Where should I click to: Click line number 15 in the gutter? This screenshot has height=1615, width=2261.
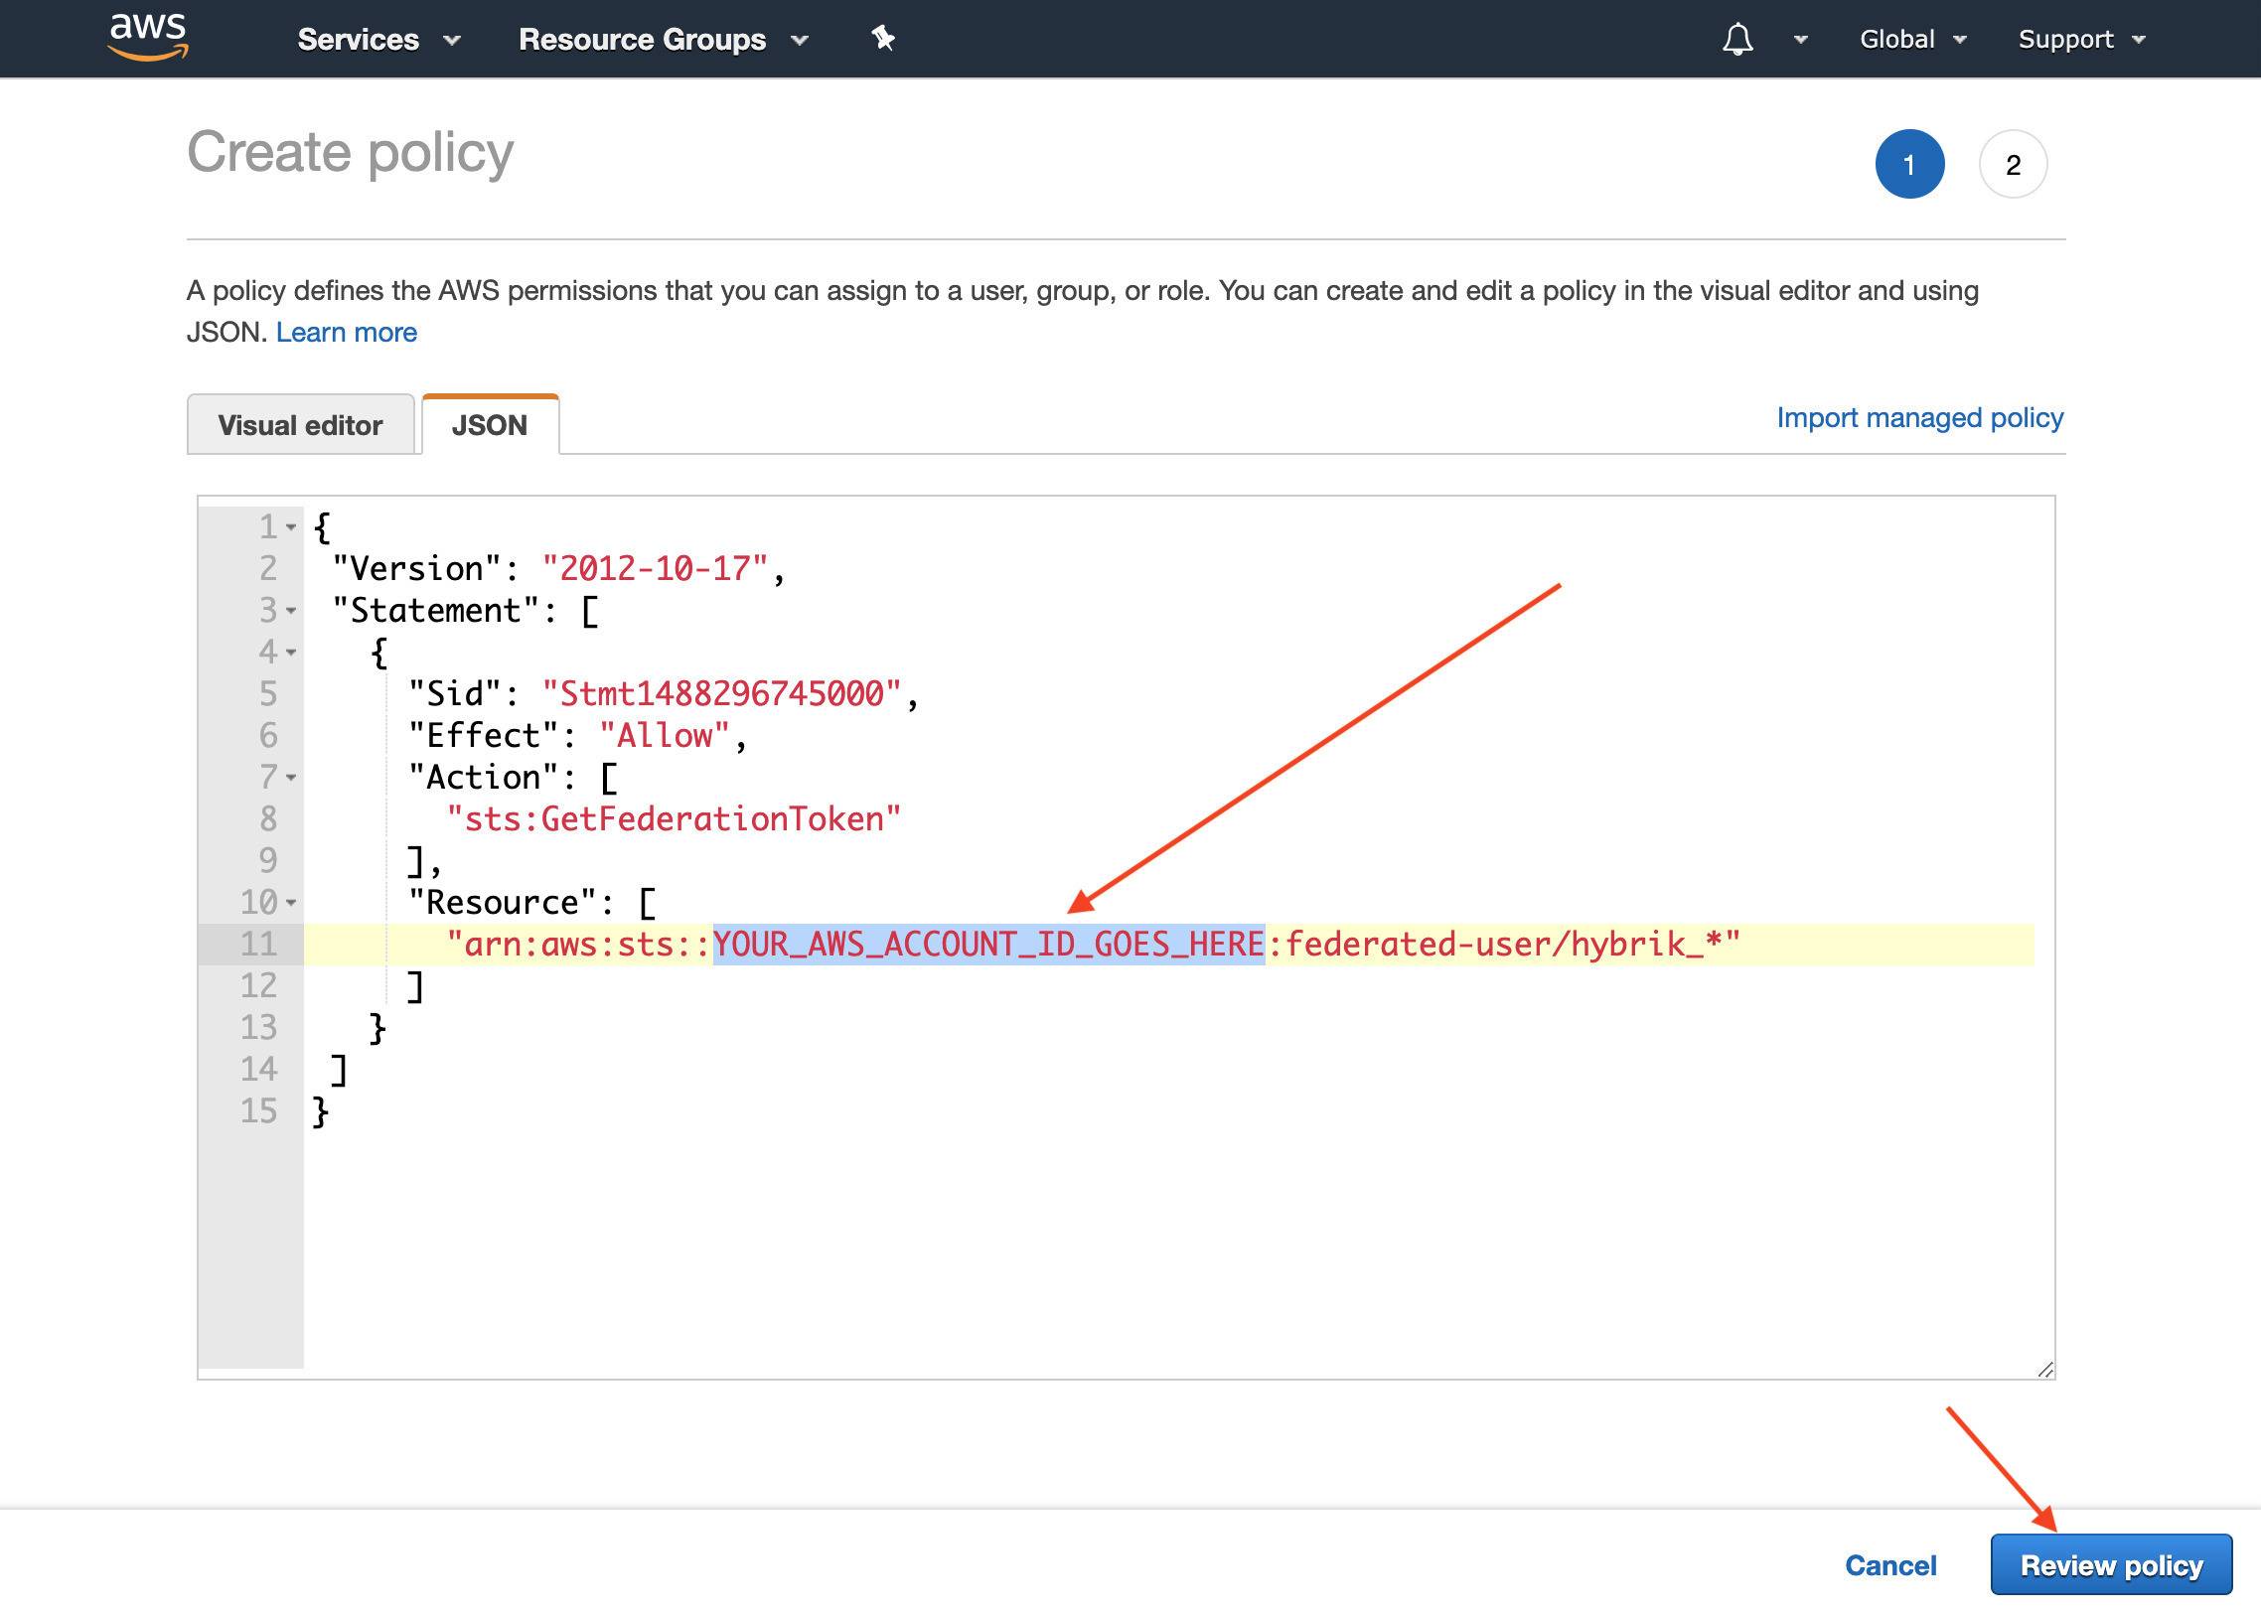(257, 1110)
